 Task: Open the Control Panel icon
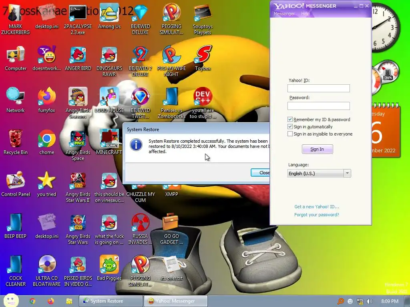[16, 184]
